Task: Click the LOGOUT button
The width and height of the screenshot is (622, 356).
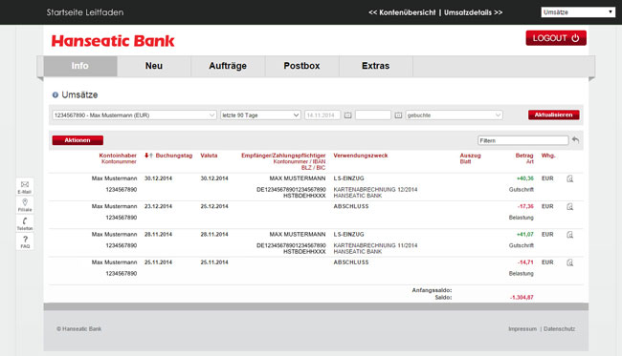Action: click(556, 38)
